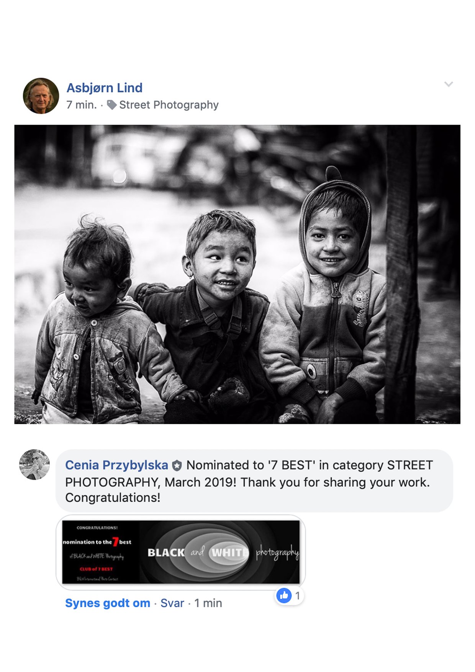475x672 pixels.
Task: Open the post's 7 min. timestamp
Action: pyautogui.click(x=82, y=105)
